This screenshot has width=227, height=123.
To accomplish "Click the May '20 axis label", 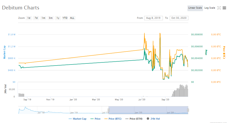I will tap(119, 99).
